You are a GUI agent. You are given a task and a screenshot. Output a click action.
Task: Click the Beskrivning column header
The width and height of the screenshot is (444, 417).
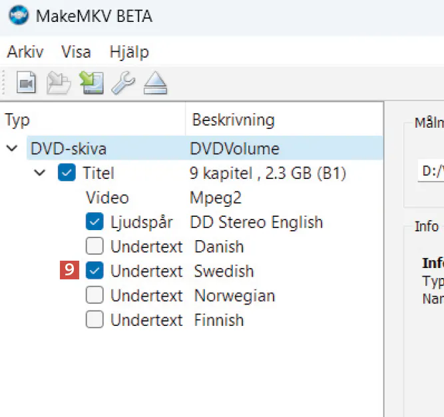[x=233, y=120]
